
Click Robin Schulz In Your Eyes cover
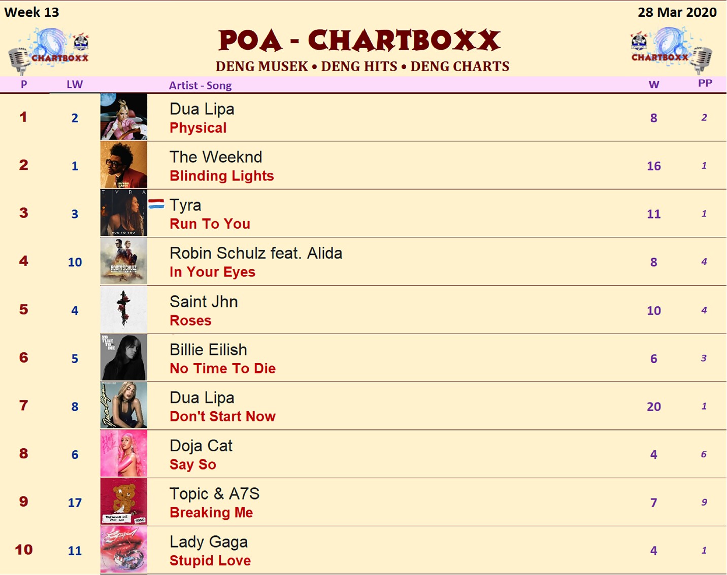click(124, 261)
